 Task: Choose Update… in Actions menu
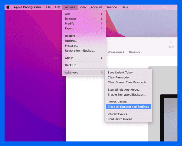click(84, 41)
